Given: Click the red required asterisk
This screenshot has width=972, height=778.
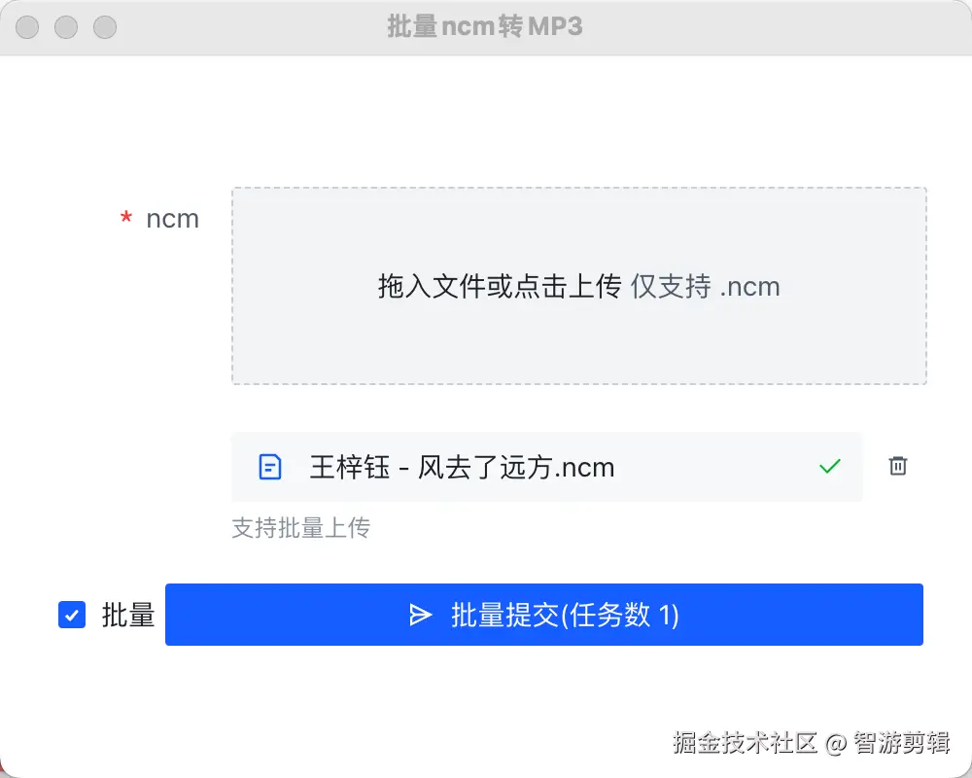Looking at the screenshot, I should pyautogui.click(x=126, y=220).
